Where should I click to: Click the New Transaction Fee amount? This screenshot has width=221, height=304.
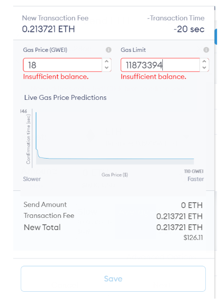click(x=48, y=29)
